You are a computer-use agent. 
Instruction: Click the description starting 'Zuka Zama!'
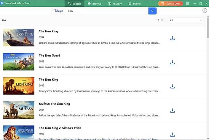tap(99, 67)
